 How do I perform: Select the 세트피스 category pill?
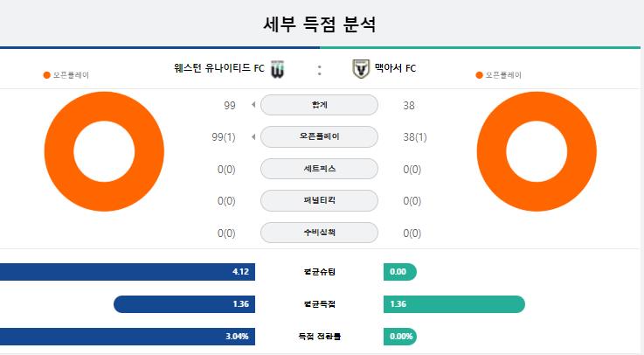click(319, 169)
